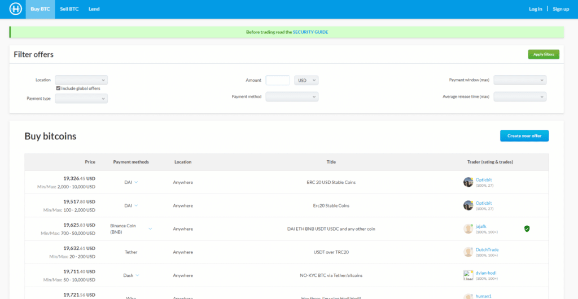Viewport: 578px width, 299px height.
Task: Click offer title NO-KYC BTC via Tether/altcoins
Action: 331,275
